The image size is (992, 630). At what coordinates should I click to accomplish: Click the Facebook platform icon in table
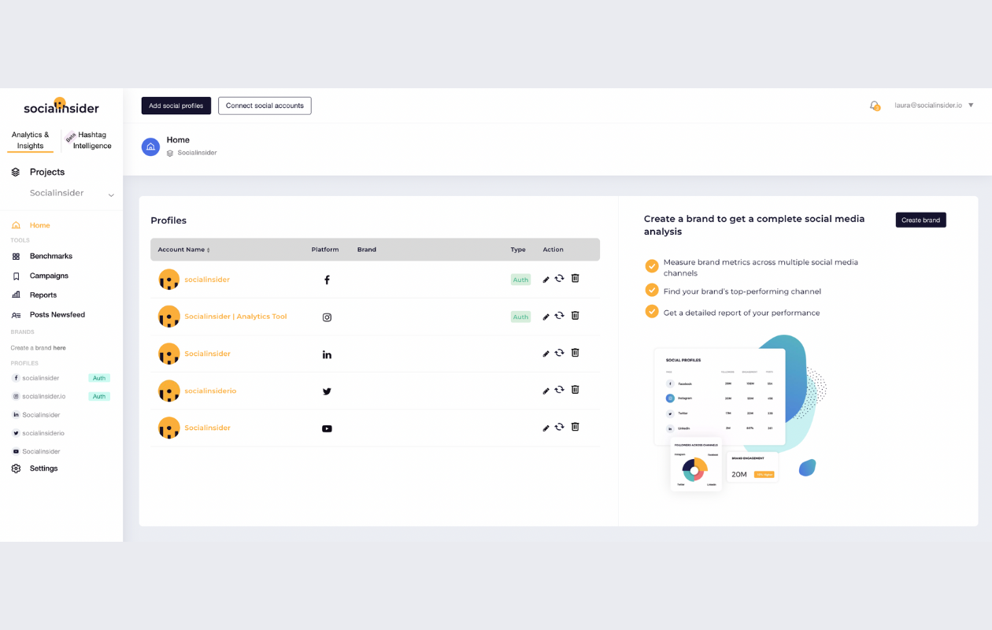click(x=327, y=280)
